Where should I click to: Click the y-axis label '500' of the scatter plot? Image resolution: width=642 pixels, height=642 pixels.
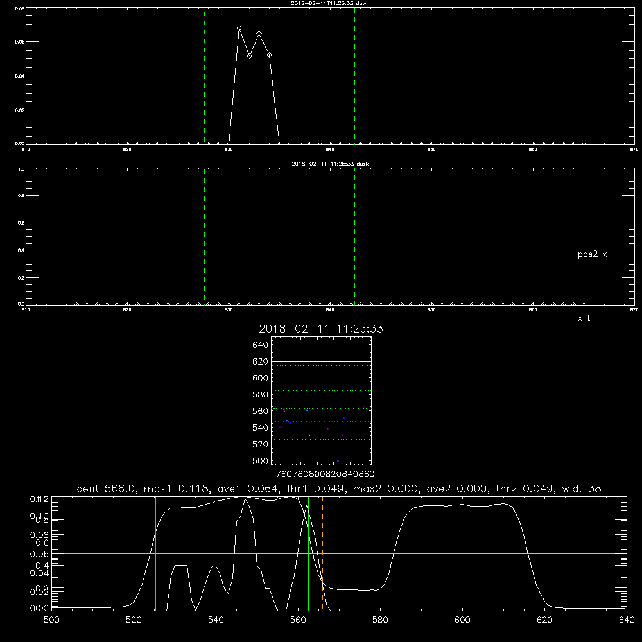261,461
